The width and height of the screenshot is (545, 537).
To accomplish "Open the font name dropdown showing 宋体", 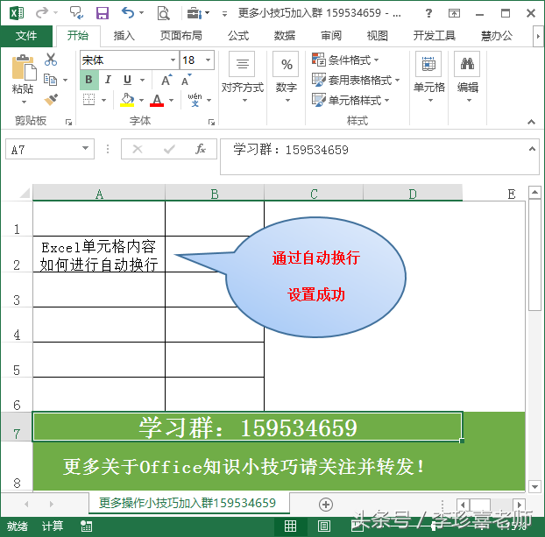I will coord(173,60).
